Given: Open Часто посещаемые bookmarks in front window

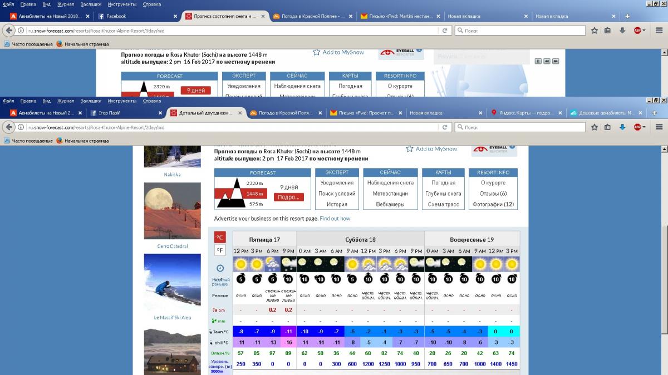Looking at the screenshot, I should [28, 141].
